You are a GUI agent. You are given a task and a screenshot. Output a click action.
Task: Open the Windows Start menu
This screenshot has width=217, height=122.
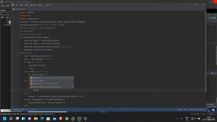5,119
